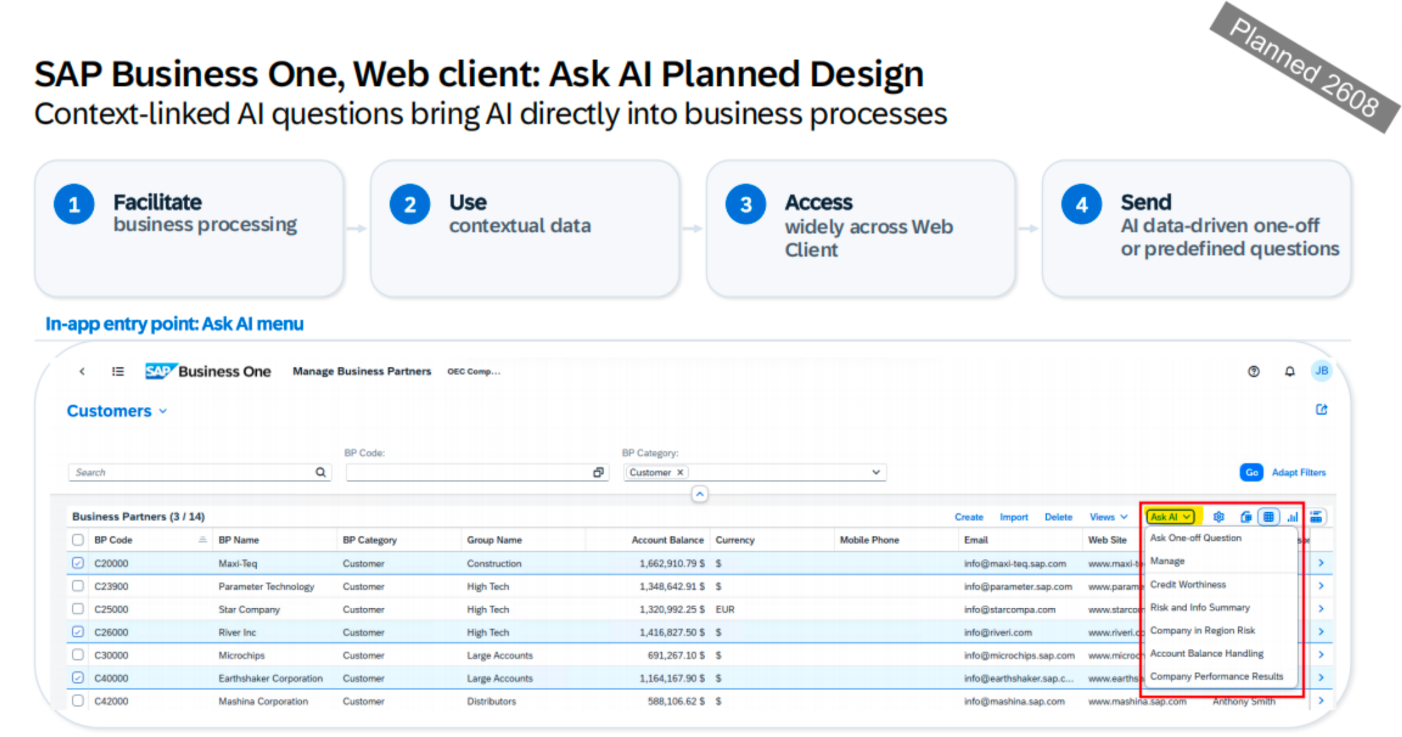Image resolution: width=1402 pixels, height=737 pixels.
Task: Open details arrow for Maxi-Teq row
Action: (x=1321, y=563)
